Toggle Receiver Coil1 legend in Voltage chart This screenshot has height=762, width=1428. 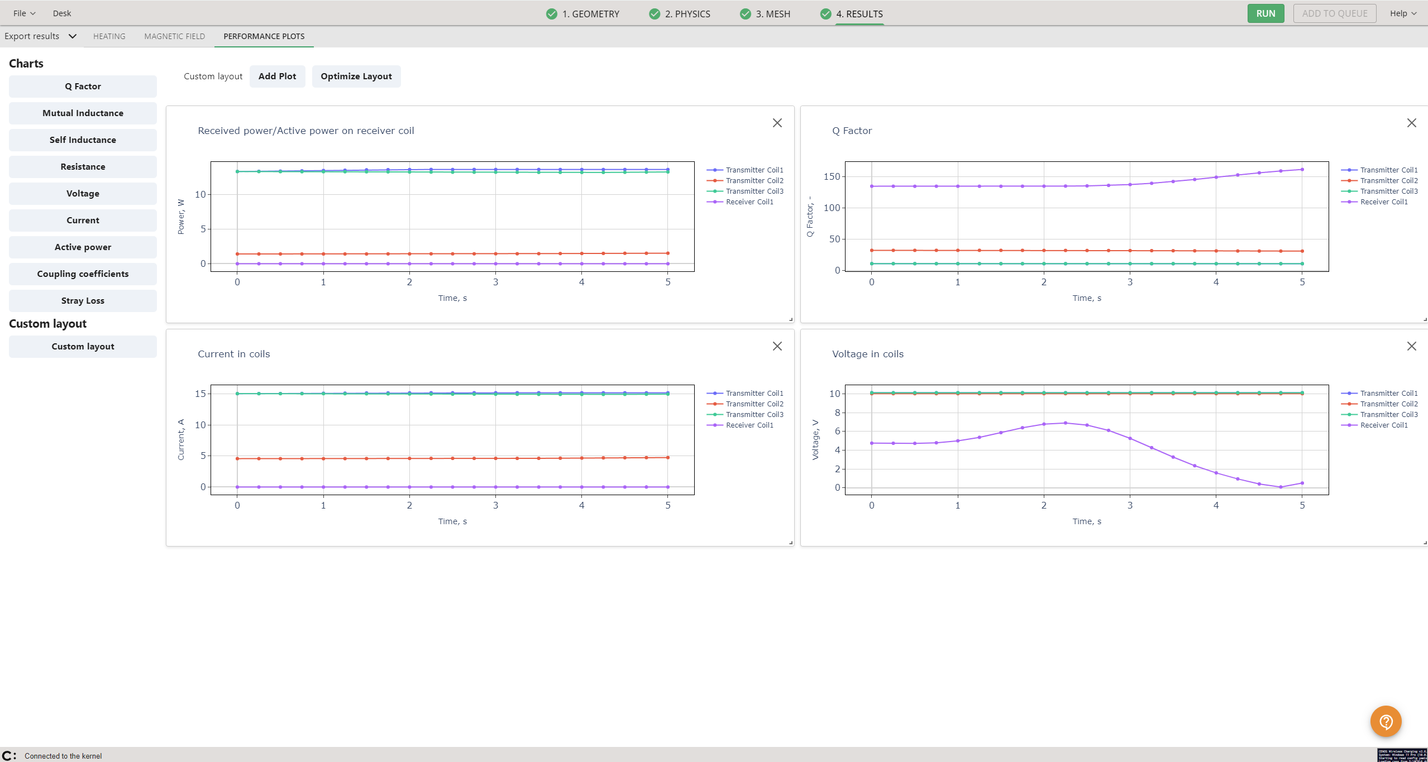pyautogui.click(x=1383, y=425)
